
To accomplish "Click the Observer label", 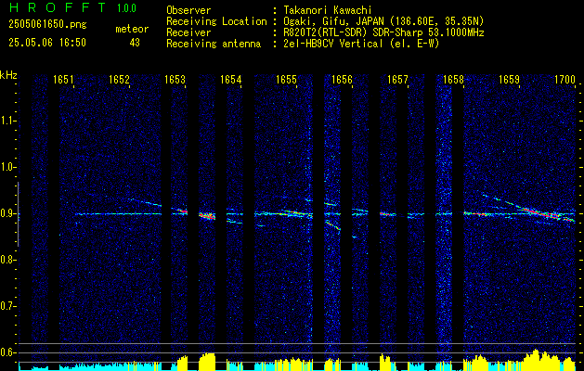I will [x=188, y=10].
